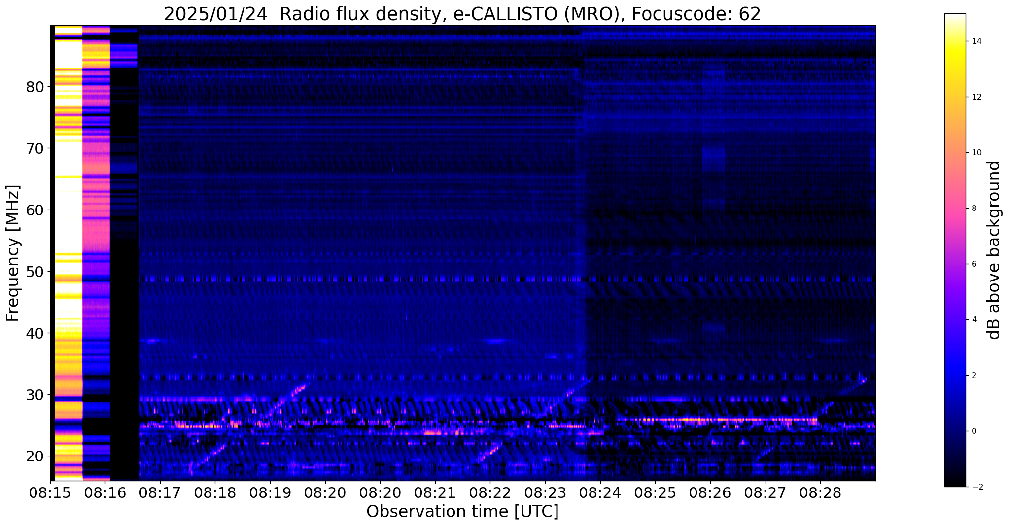1009x526 pixels.
Task: Click the x-axis time label 08:22
Action: click(490, 493)
